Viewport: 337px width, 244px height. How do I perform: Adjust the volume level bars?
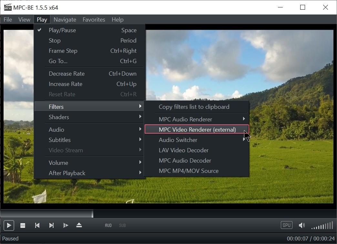[x=322, y=225]
